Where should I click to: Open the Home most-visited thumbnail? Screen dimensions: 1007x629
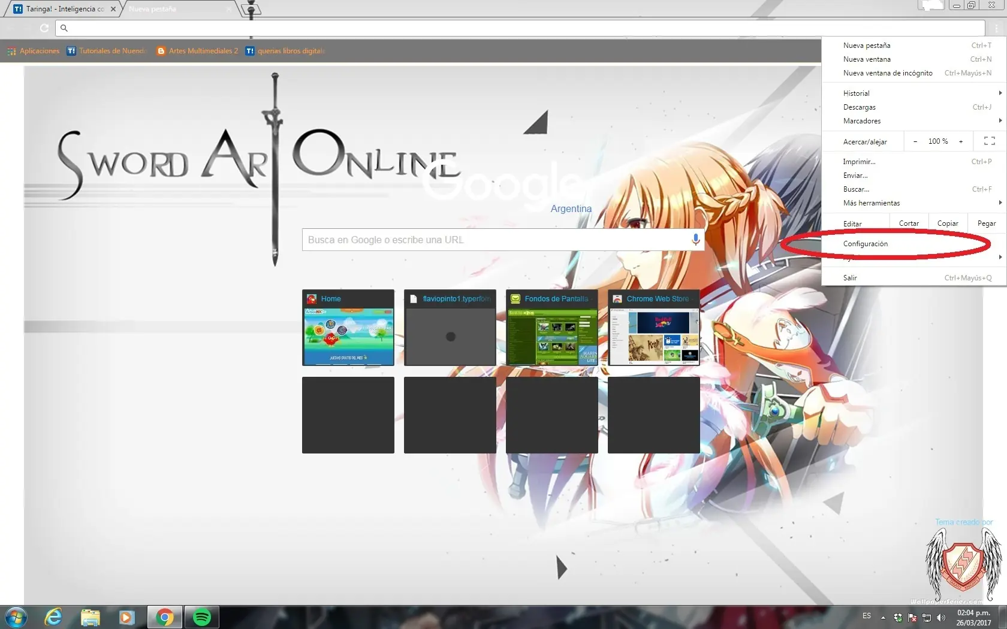348,328
